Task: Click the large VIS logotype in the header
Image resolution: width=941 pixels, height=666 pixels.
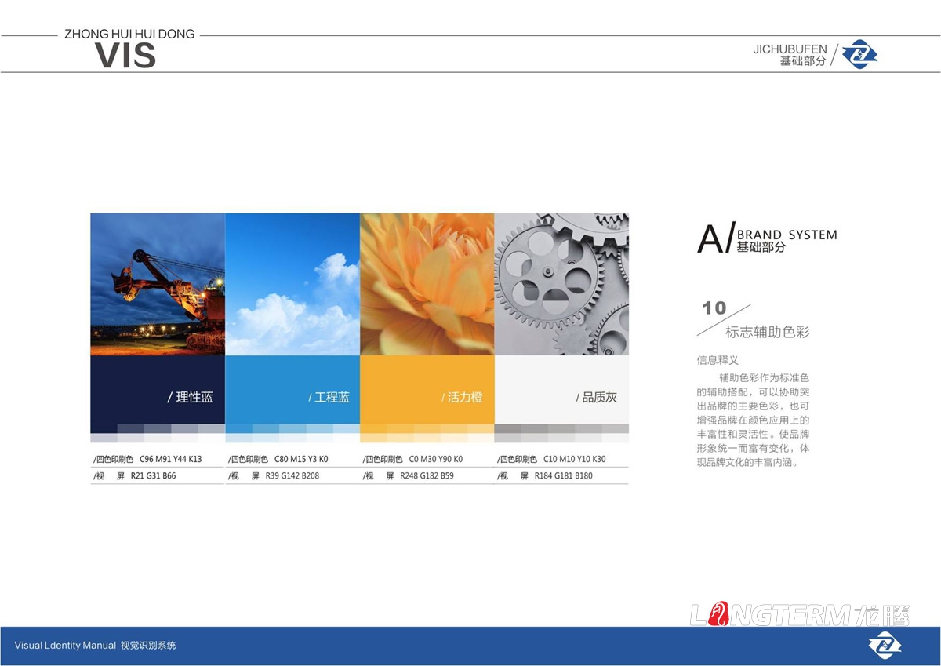Action: click(125, 54)
